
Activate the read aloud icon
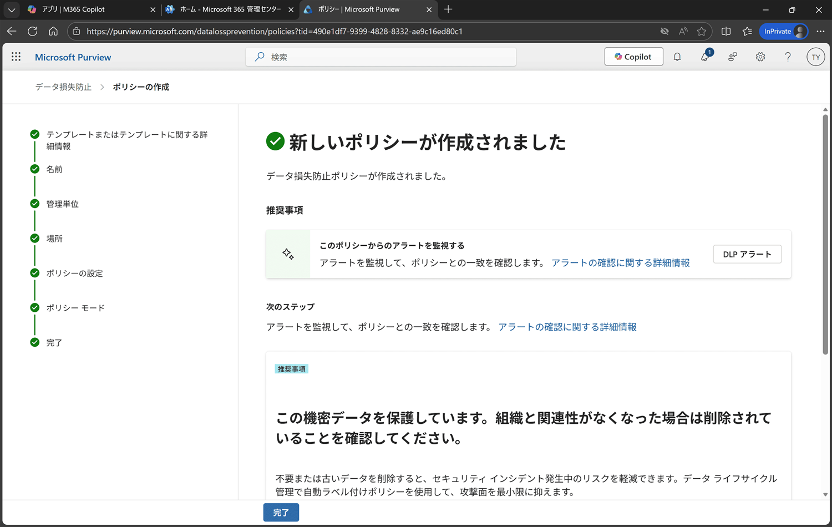[683, 31]
